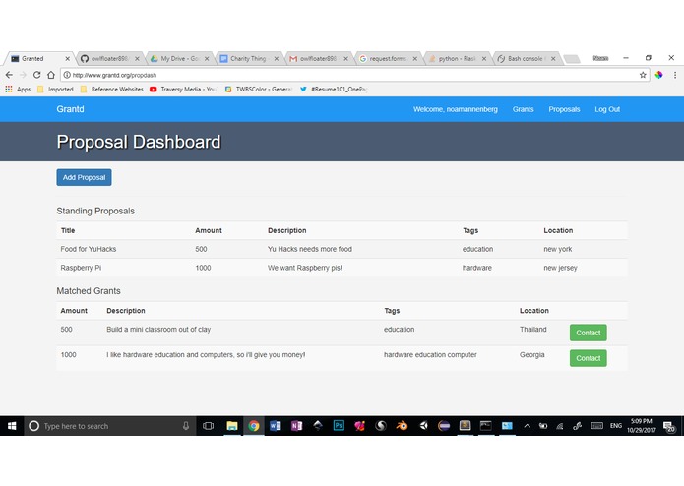Screen dimensions: 684x486
Task: Open the Apps bookmarks shortcut
Action: [18, 89]
